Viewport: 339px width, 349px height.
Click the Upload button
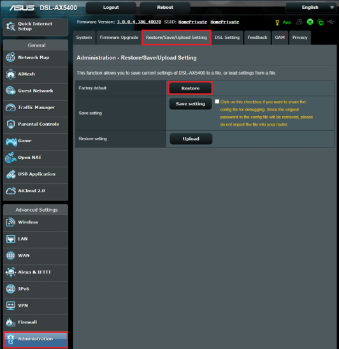click(x=191, y=138)
